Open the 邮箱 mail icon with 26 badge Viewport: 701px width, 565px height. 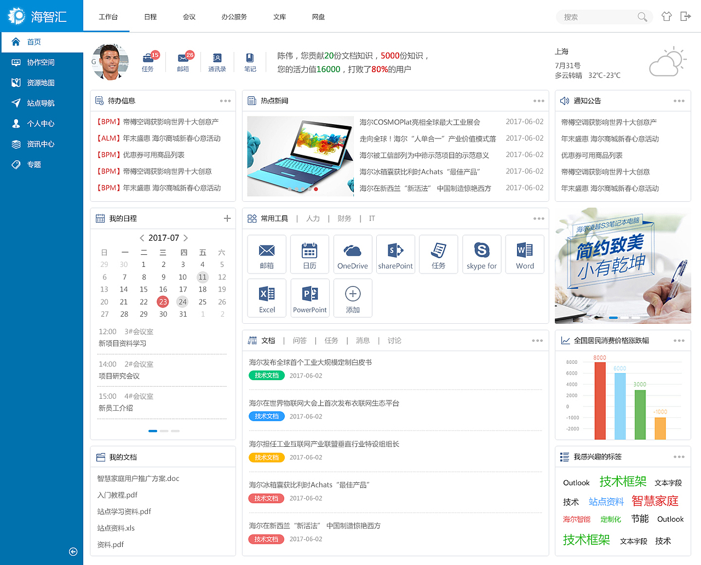point(183,60)
